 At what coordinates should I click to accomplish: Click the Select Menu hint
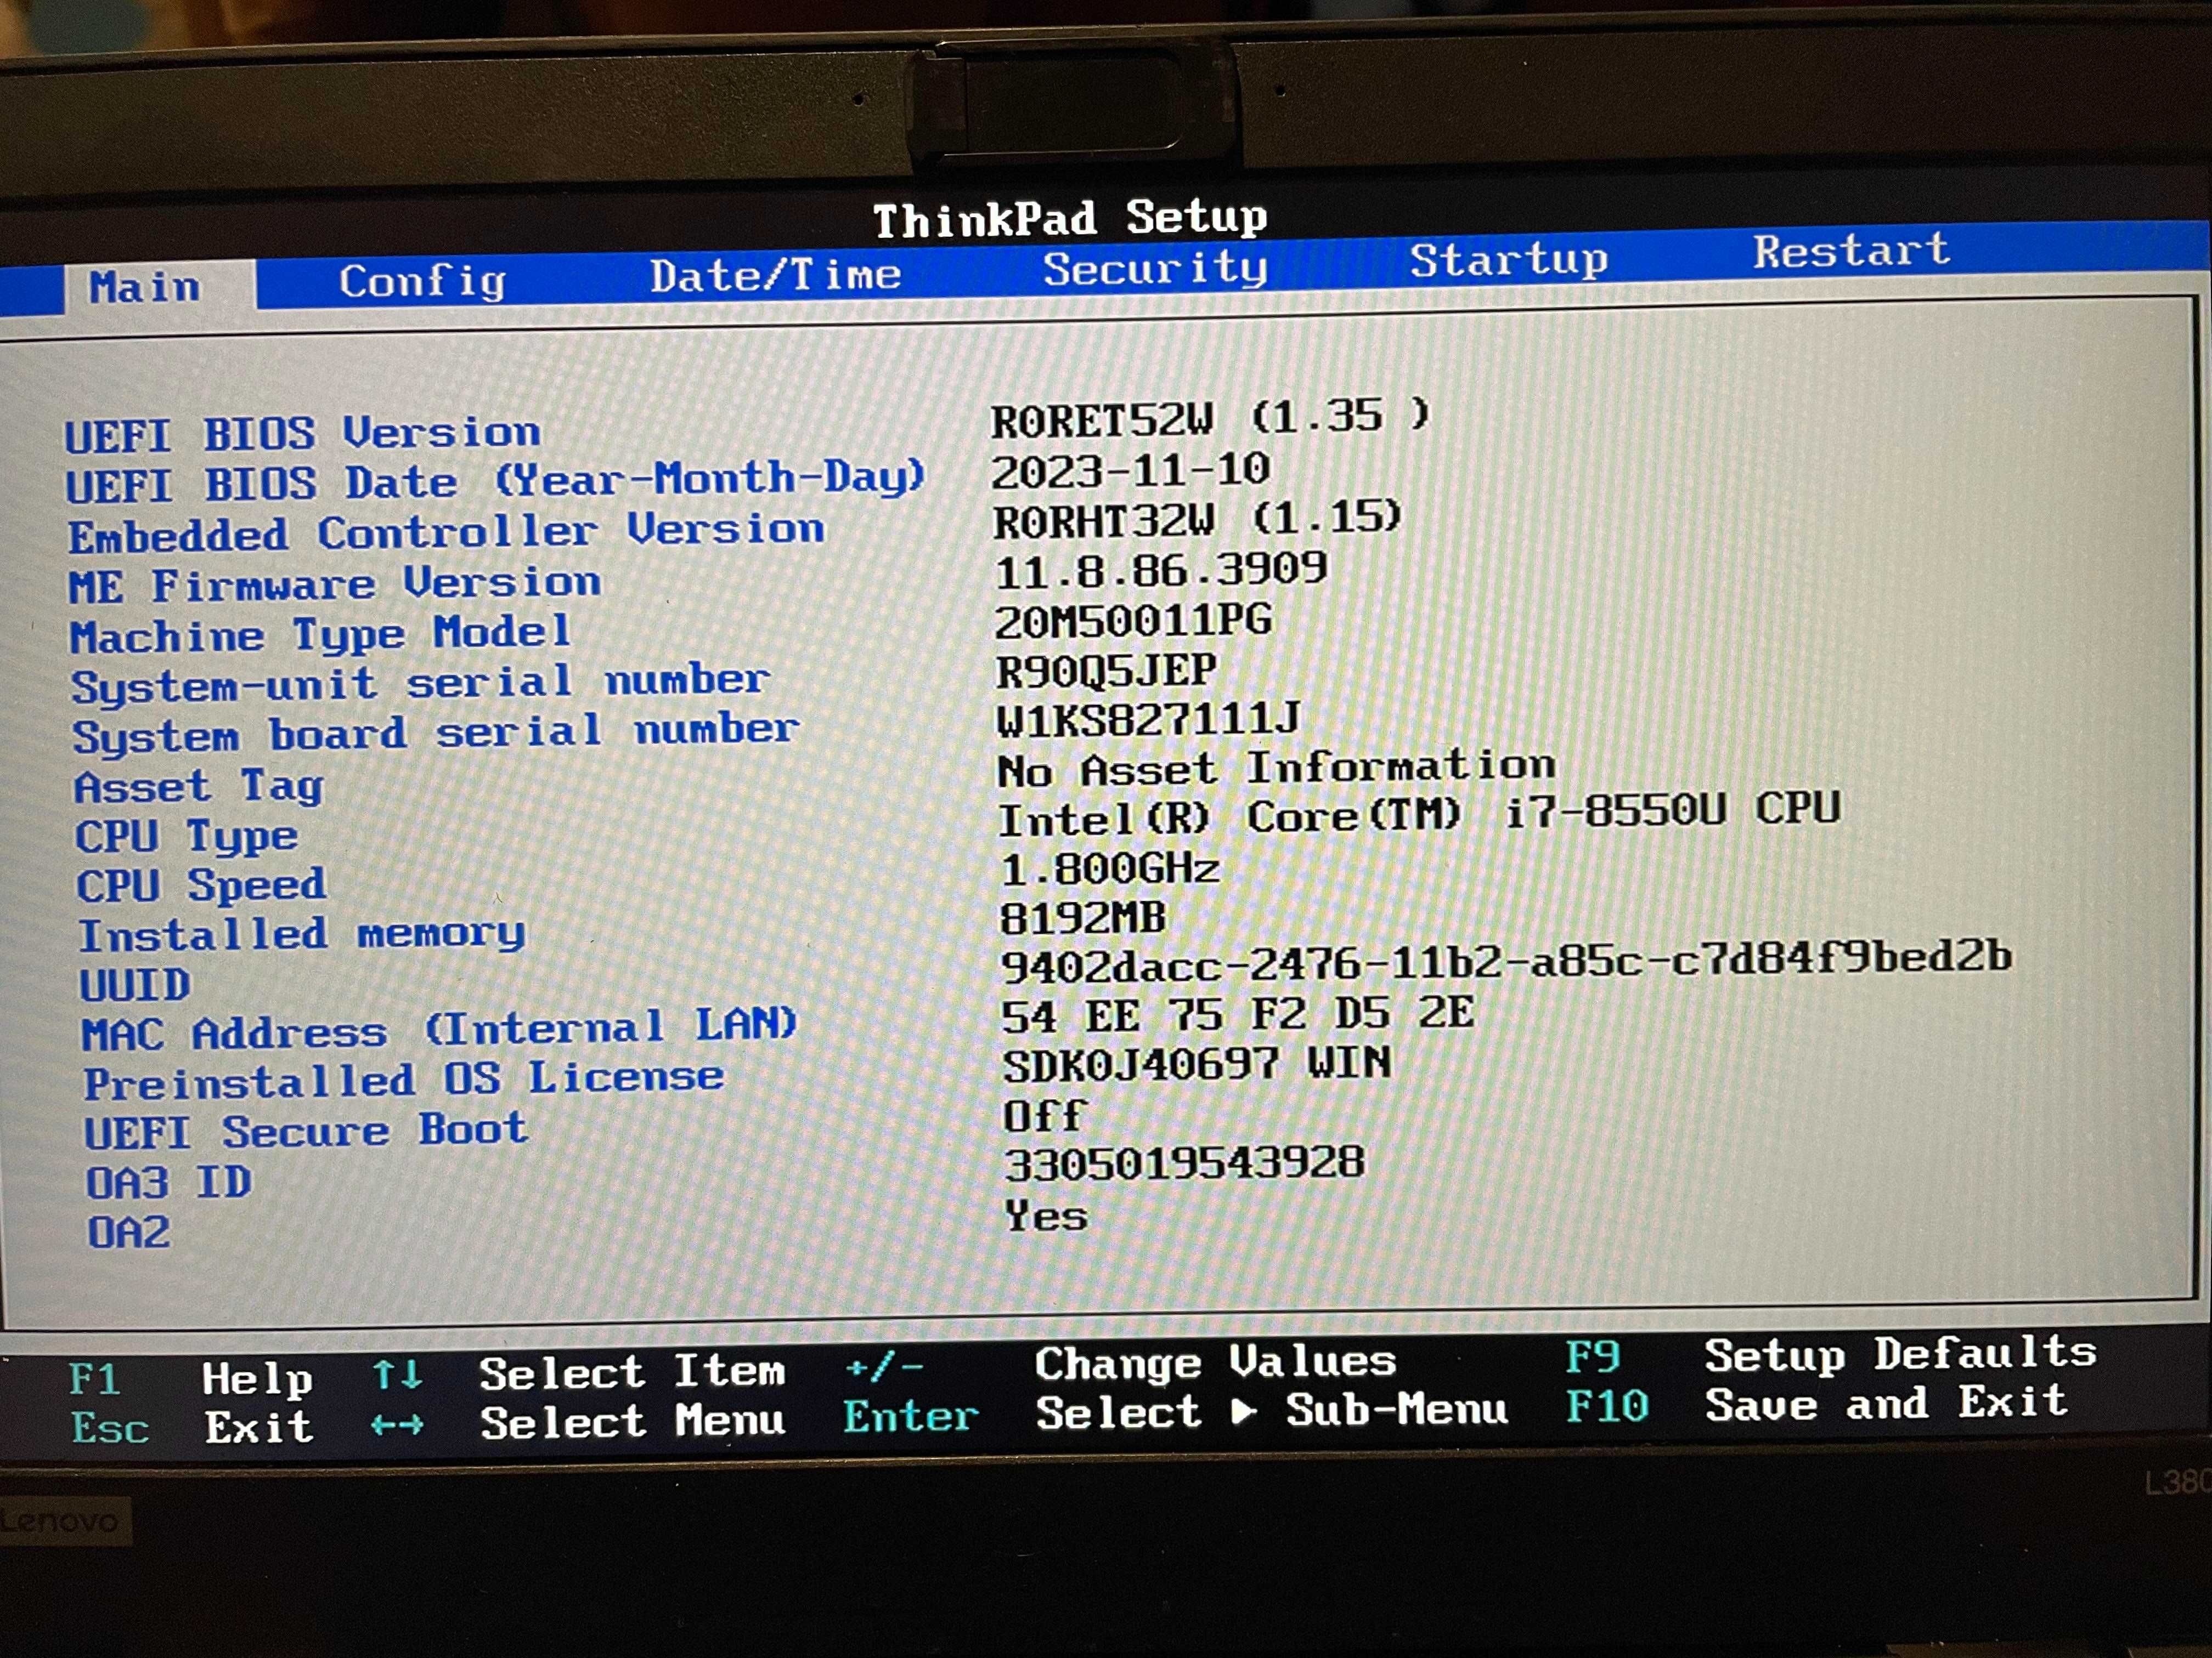(x=632, y=1421)
